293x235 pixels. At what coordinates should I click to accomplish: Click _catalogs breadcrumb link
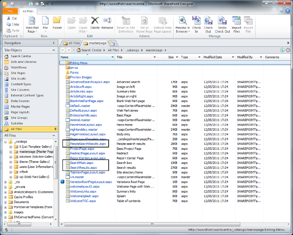click(x=132, y=50)
